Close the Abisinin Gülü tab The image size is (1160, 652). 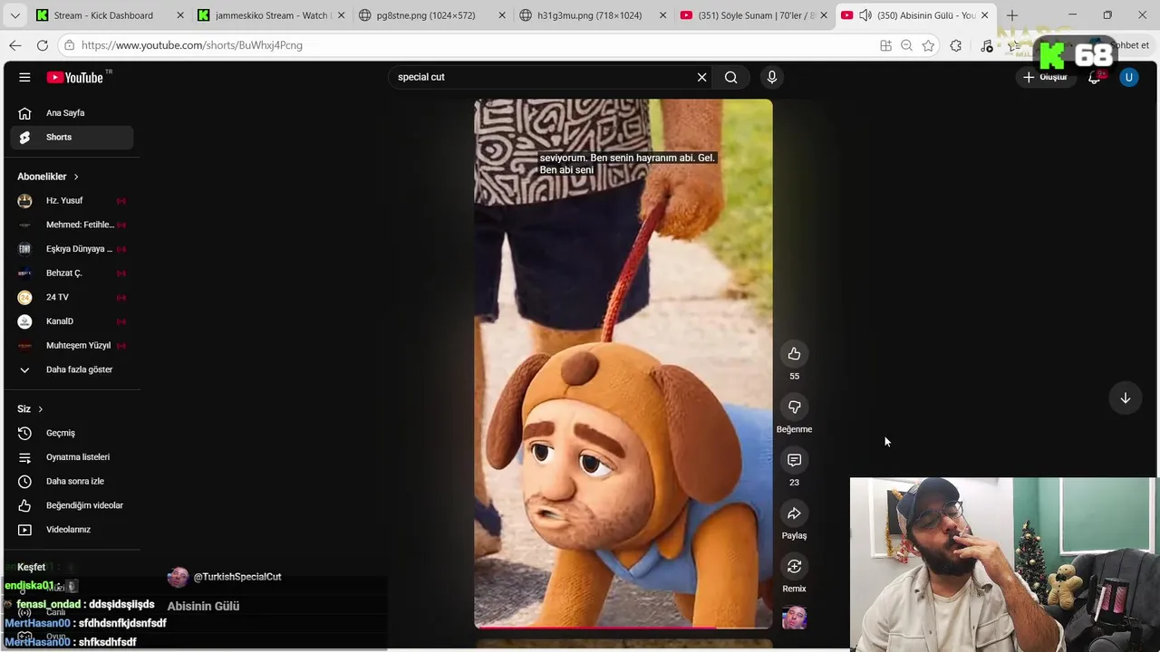tap(984, 15)
